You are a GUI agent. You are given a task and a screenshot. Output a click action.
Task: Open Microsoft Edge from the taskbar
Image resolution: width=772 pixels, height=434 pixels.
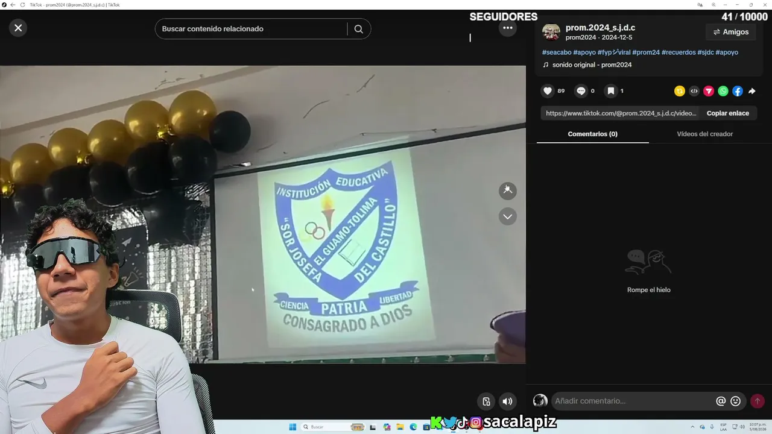[x=413, y=427]
